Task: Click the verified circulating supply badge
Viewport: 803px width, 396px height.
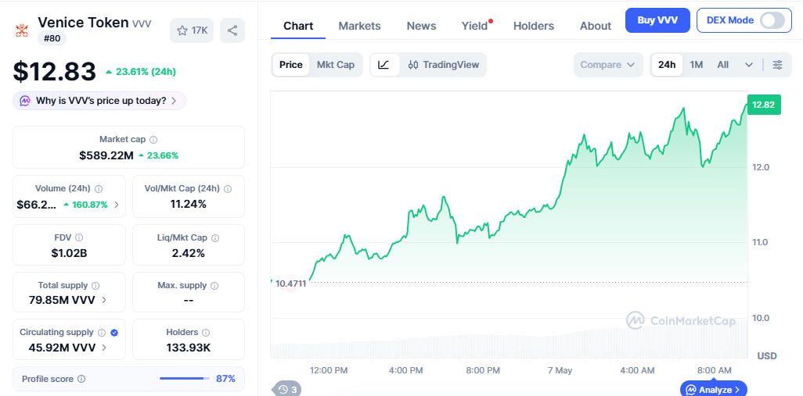Action: coord(114,333)
